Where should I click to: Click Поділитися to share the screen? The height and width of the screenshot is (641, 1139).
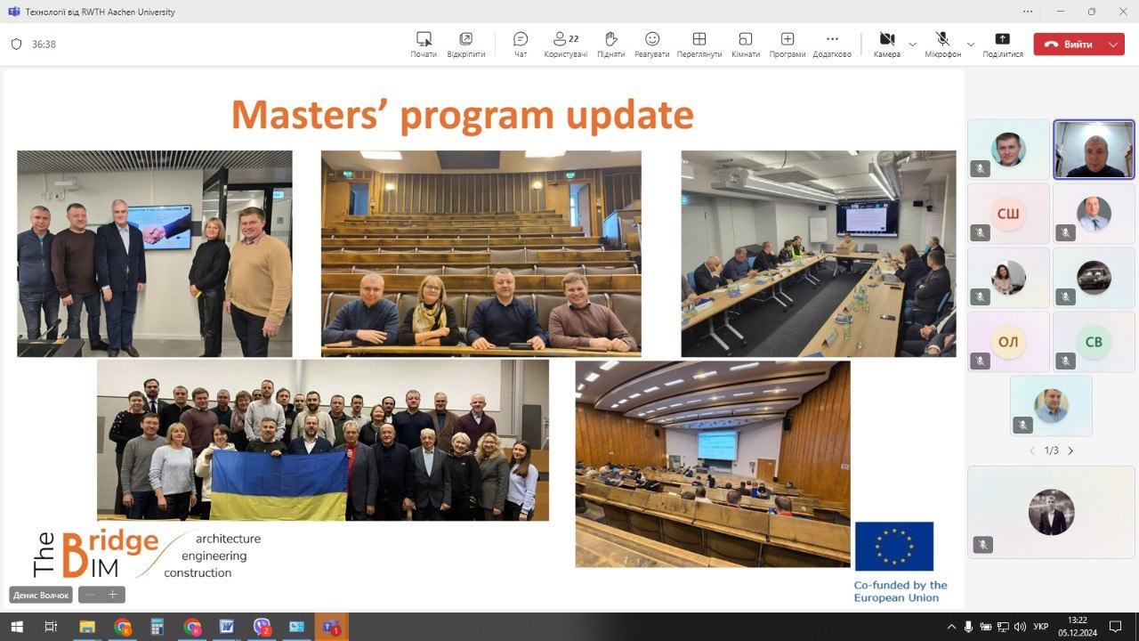(x=1003, y=45)
